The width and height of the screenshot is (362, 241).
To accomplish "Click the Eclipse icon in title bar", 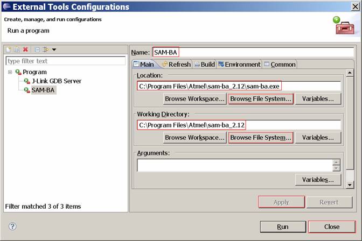I will point(6,6).
